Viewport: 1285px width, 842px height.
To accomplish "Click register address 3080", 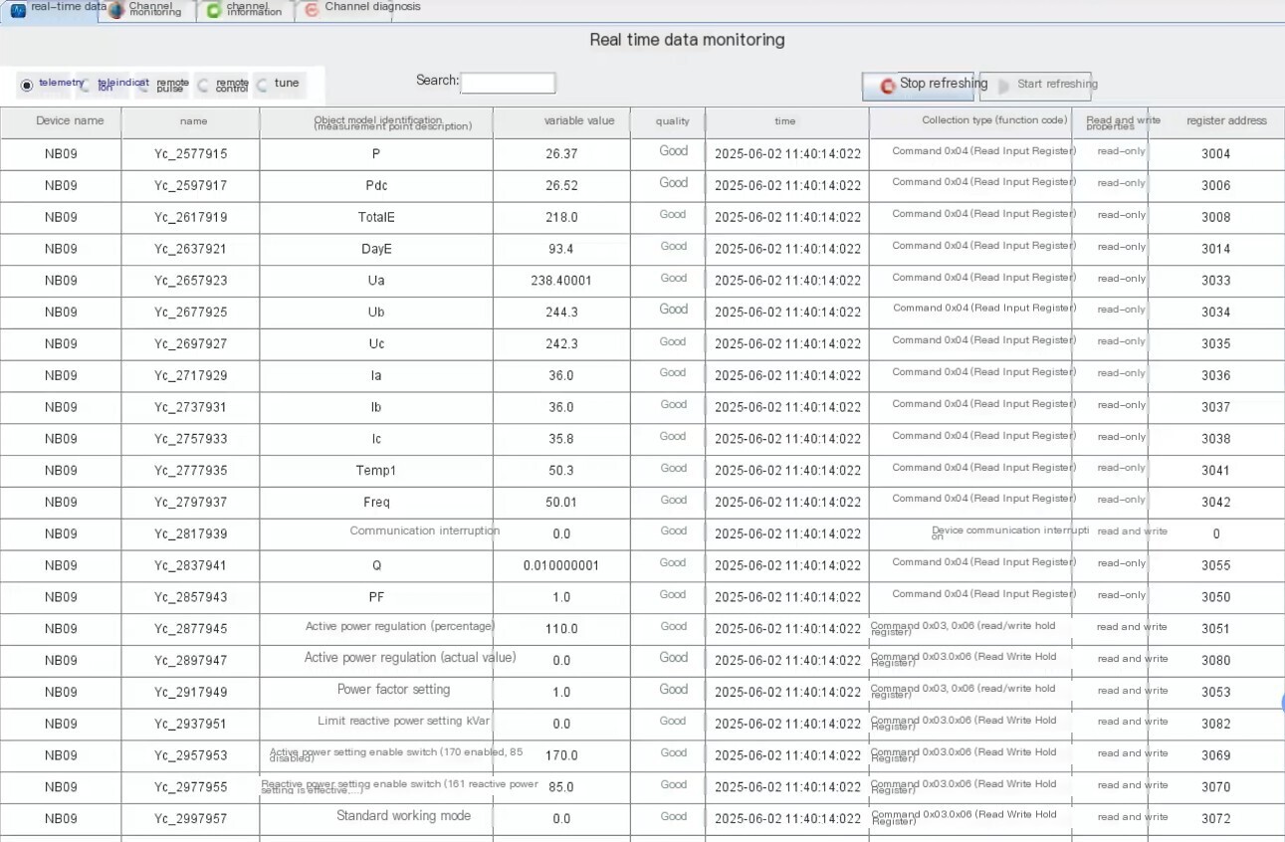I will tap(1216, 661).
